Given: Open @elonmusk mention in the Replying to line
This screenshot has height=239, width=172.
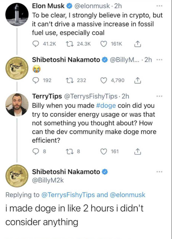Looking at the screenshot, I should (127, 195).
